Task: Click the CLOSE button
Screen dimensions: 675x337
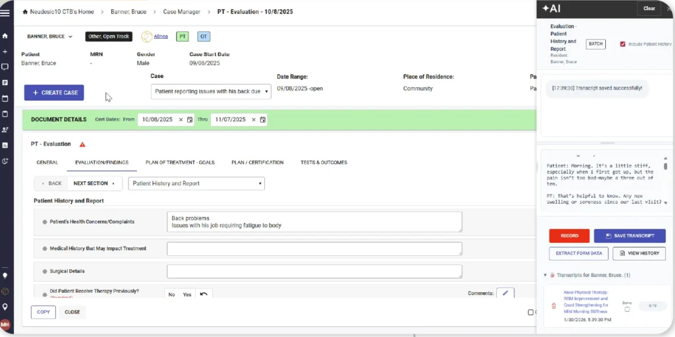Action: tap(73, 312)
